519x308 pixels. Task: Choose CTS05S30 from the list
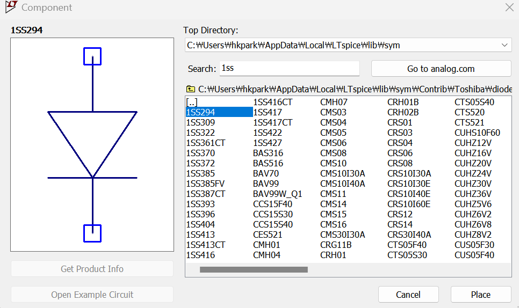pos(407,255)
